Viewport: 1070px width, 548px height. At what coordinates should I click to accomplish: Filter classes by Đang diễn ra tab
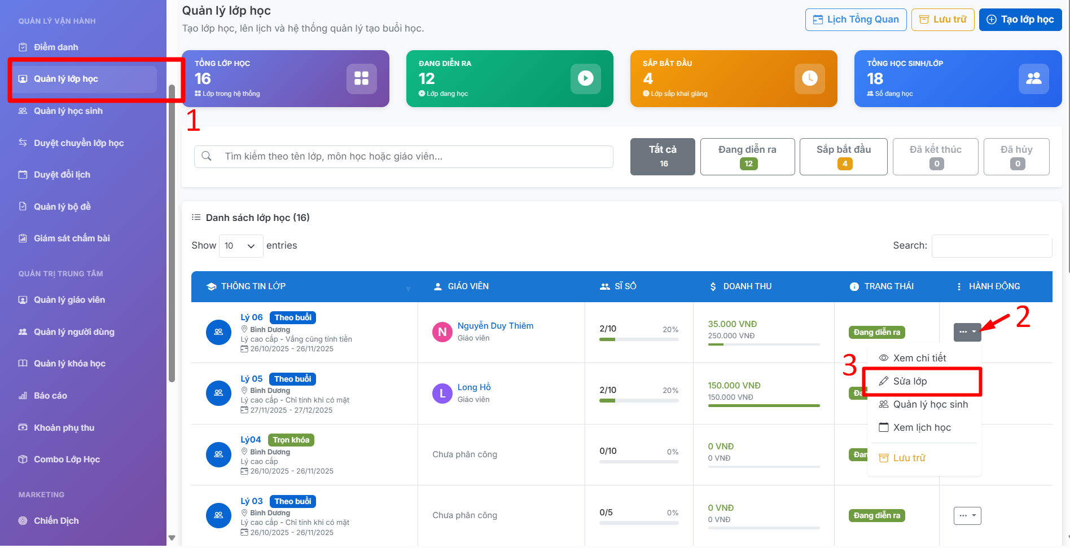coord(747,157)
